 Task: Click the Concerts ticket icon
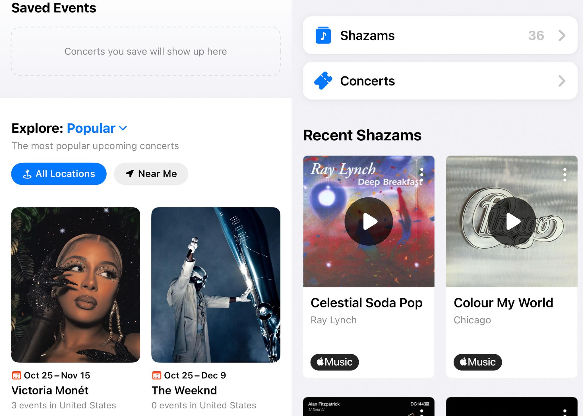[323, 81]
